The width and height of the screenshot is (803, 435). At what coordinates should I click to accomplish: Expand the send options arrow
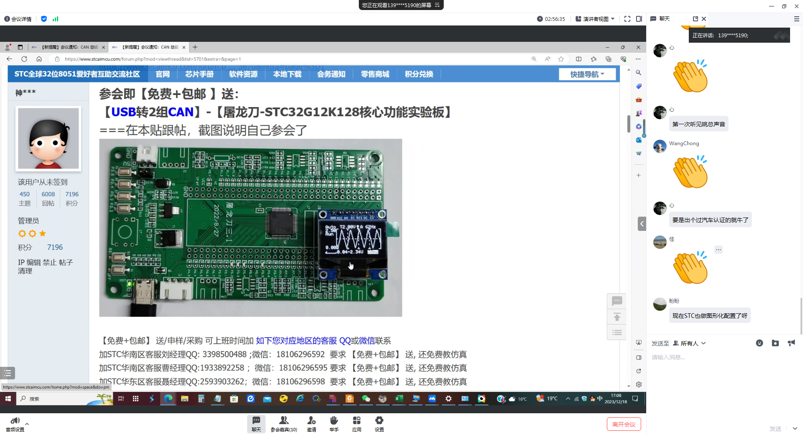click(795, 428)
